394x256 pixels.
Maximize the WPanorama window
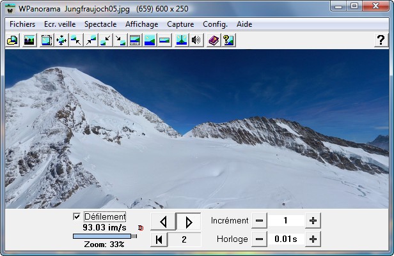pyautogui.click(x=354, y=6)
